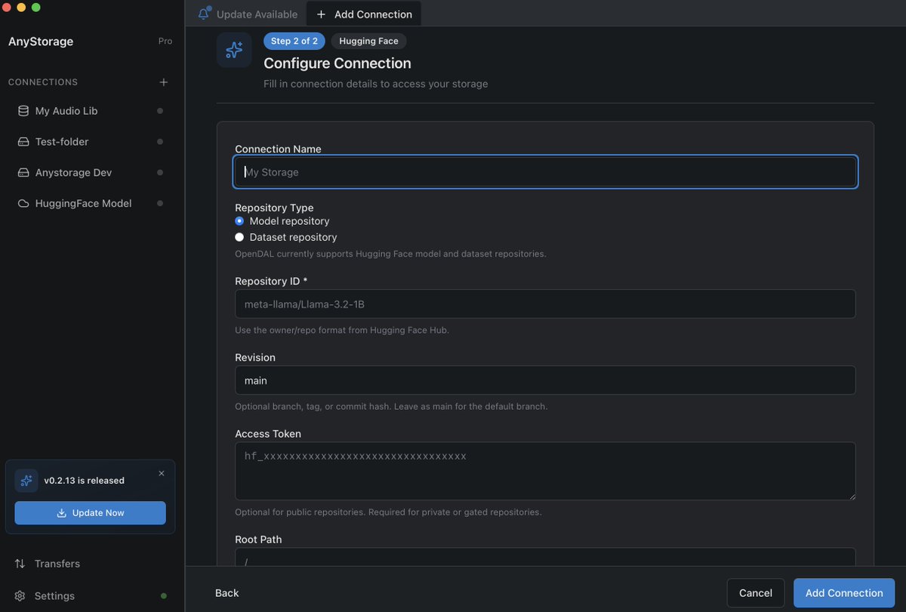The image size is (906, 612).
Task: Switch to Add Connection tab
Action: [x=364, y=14]
